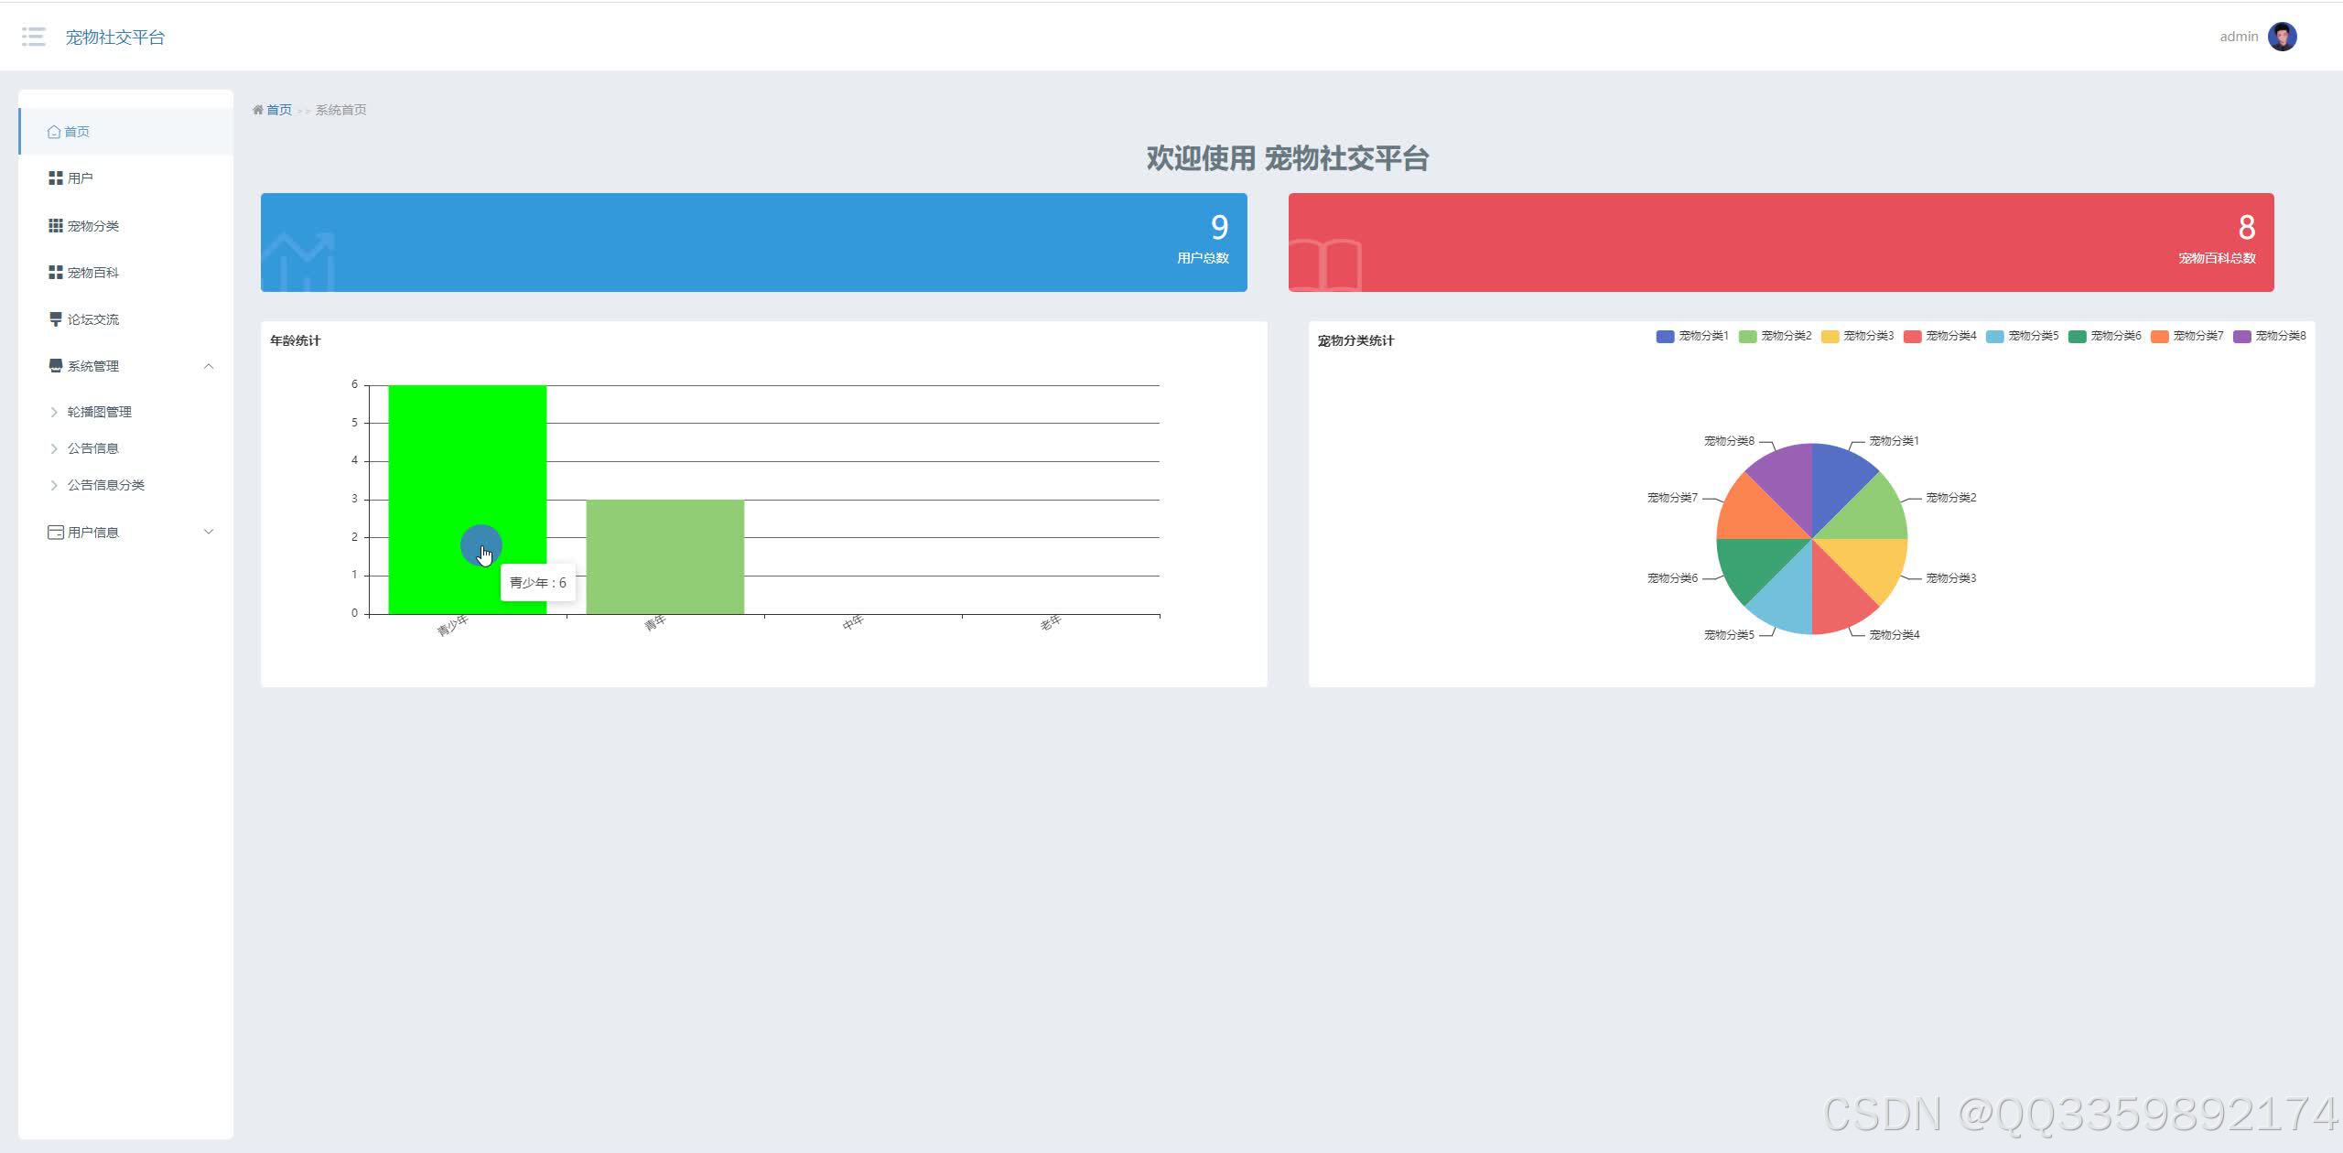Click the 宠物分类 grid icon
2343x1153 pixels.
[x=56, y=226]
